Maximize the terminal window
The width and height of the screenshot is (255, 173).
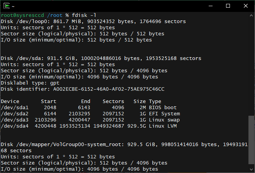coord(228,6)
